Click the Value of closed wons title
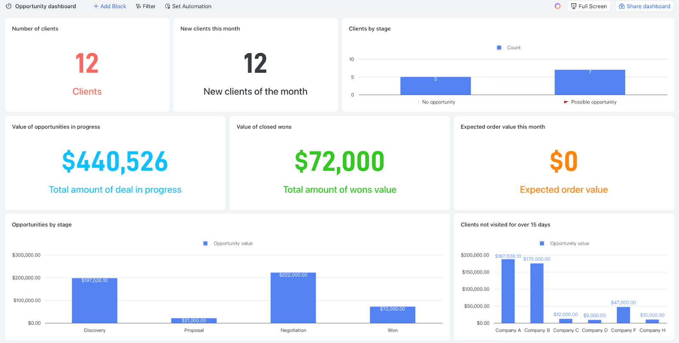 click(x=264, y=127)
